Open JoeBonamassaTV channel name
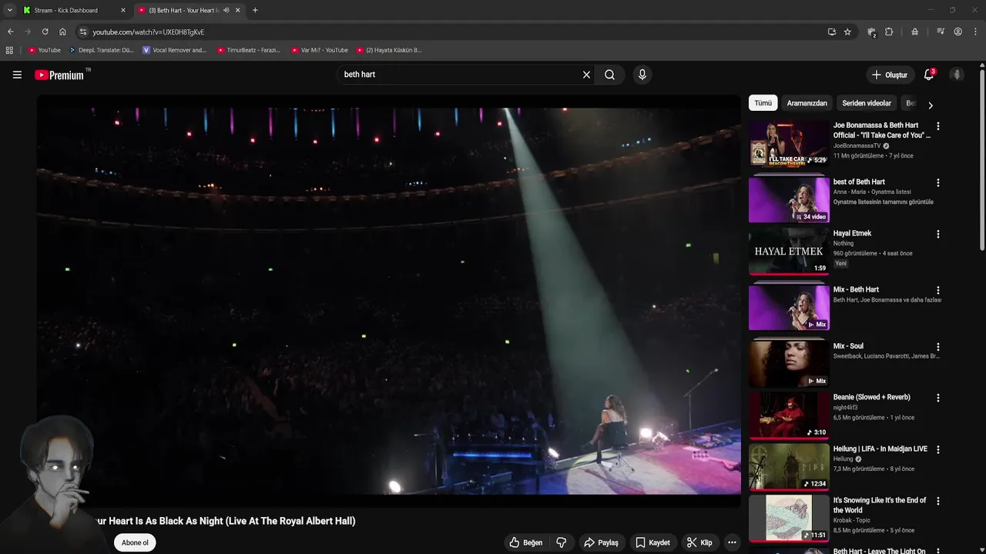986x554 pixels. pyautogui.click(x=857, y=145)
